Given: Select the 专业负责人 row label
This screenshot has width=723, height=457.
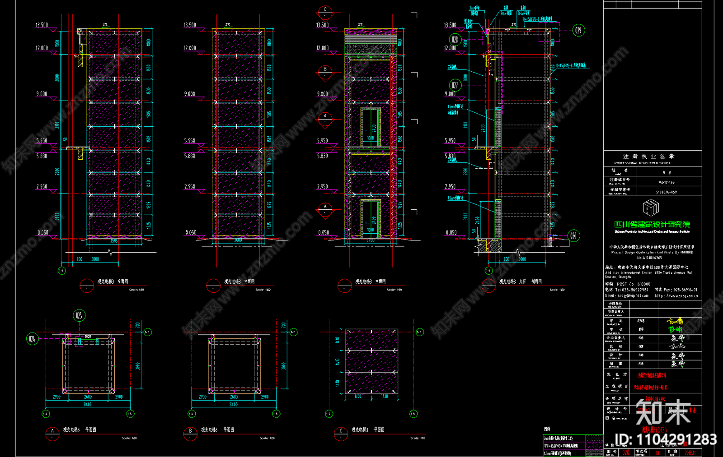Looking at the screenshot, I should coord(615,338).
